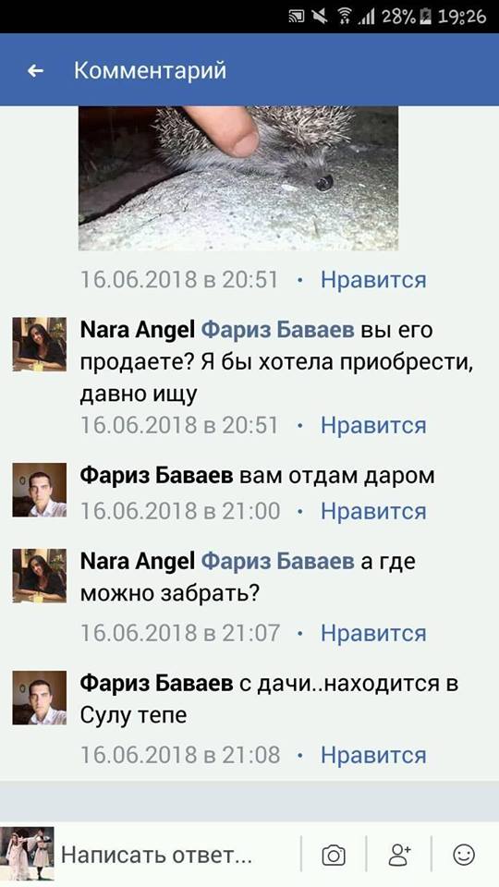This screenshot has width=499, height=887.
Task: Open the hedgehog photo
Action: pos(238,178)
